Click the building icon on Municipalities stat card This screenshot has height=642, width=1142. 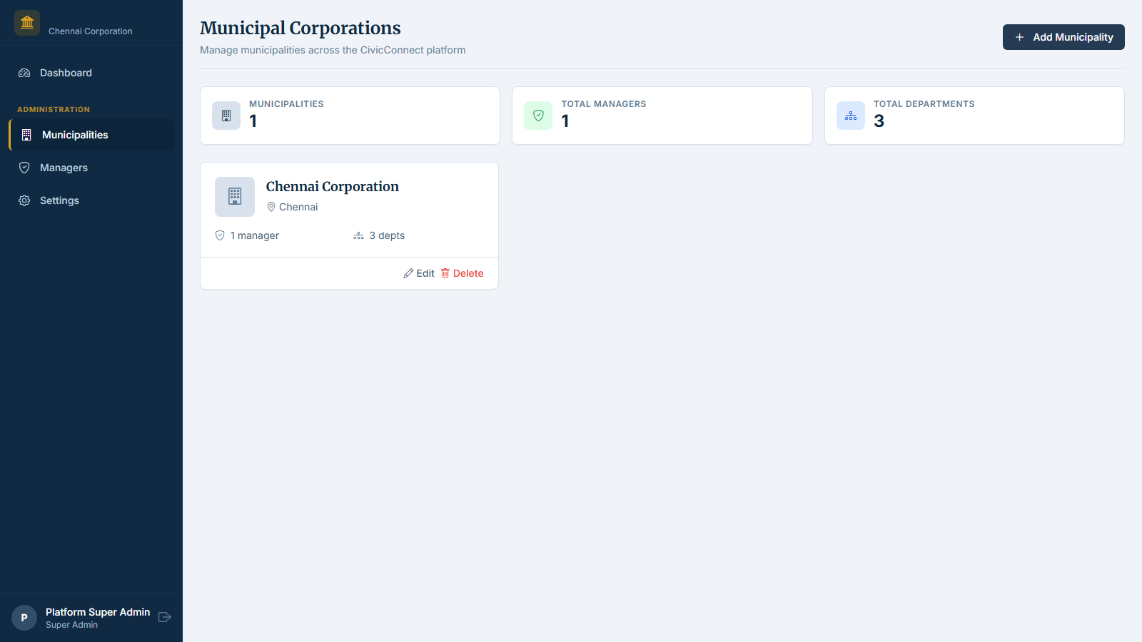226,115
